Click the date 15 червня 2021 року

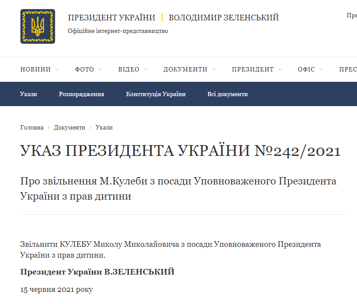point(56,290)
